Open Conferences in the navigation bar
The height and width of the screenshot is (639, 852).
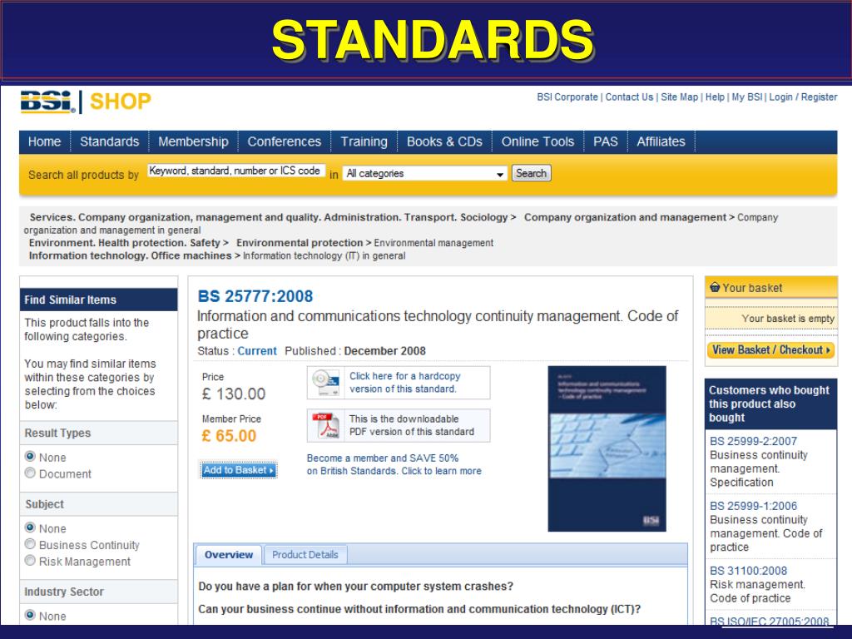pos(285,141)
